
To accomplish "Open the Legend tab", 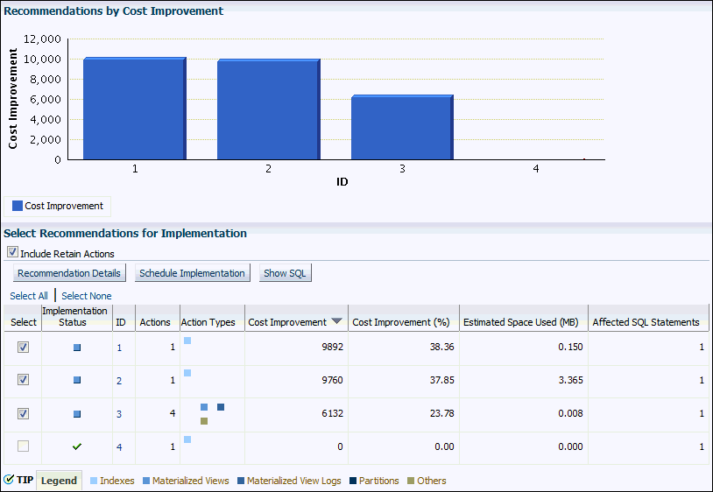I will 59,481.
